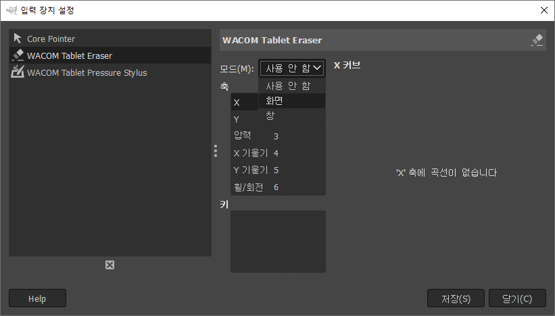Click the 닫기(C) close button
555x316 pixels.
(x=517, y=298)
